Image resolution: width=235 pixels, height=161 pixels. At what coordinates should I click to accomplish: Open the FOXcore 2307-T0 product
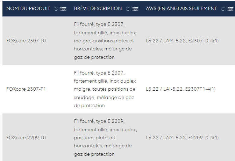click(x=26, y=41)
